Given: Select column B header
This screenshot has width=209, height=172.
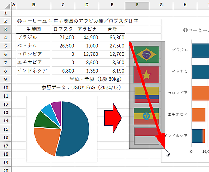Looking at the screenshot, I should click(34, 5).
